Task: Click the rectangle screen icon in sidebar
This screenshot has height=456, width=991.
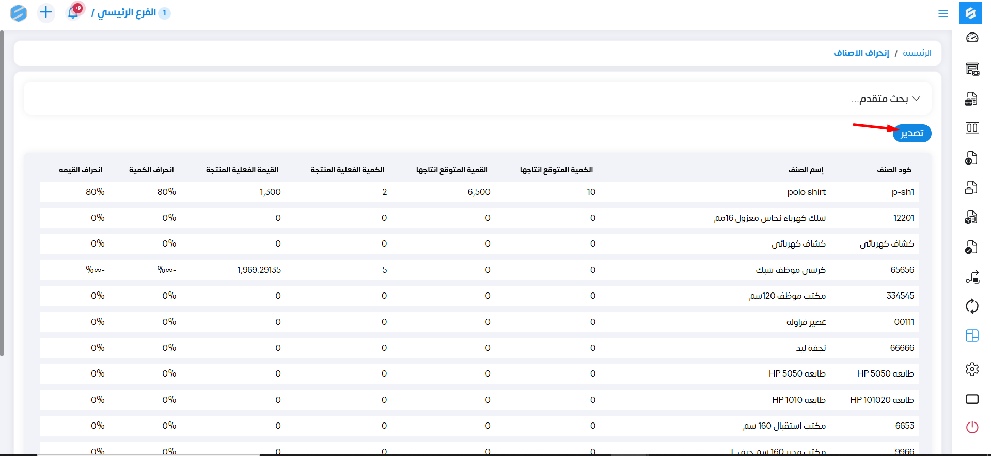Action: click(972, 399)
